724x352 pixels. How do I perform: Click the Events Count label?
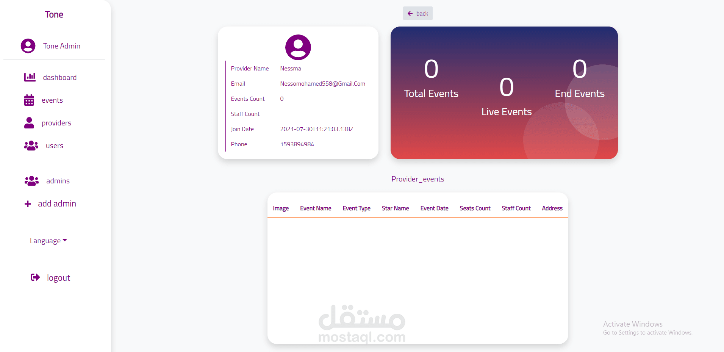pos(248,99)
